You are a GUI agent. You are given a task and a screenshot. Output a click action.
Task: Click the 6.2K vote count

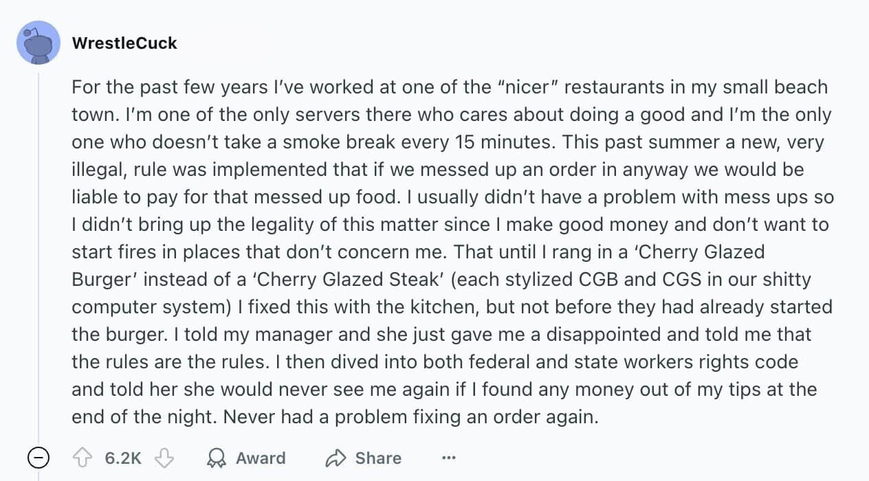point(124,458)
